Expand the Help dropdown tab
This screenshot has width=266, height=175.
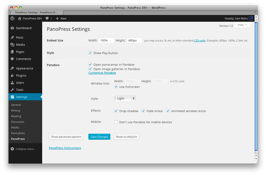pos(242,25)
